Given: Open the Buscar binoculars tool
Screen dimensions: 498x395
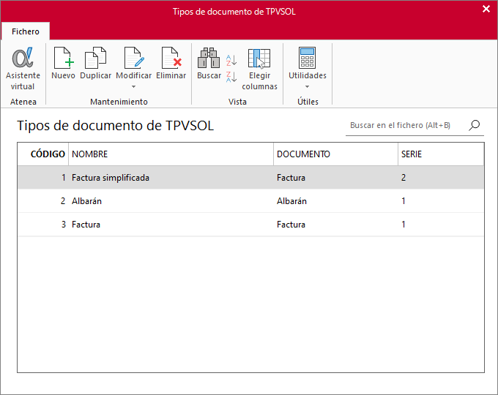Looking at the screenshot, I should pyautogui.click(x=209, y=63).
